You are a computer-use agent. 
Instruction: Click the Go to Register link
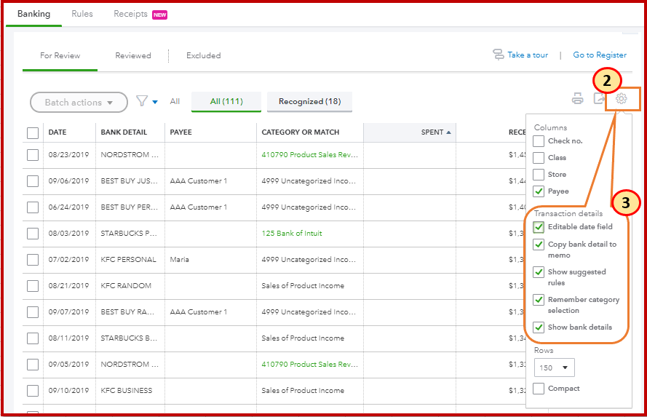600,55
